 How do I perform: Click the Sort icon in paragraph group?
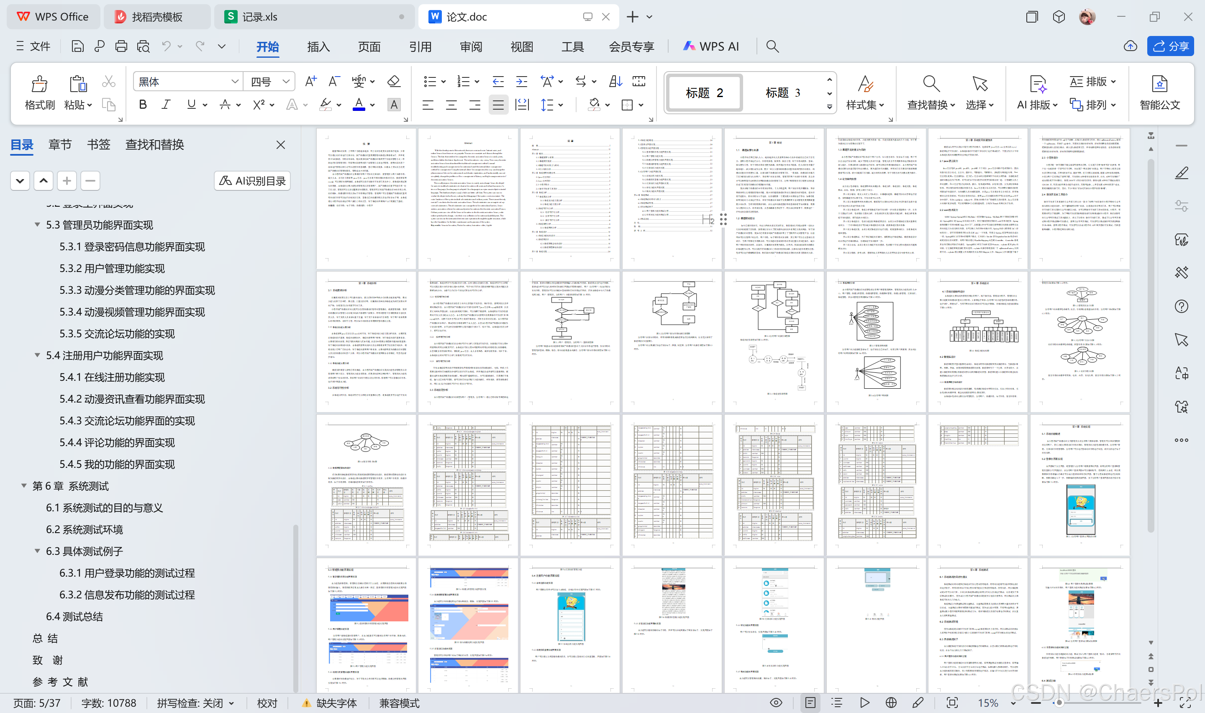pyautogui.click(x=615, y=81)
